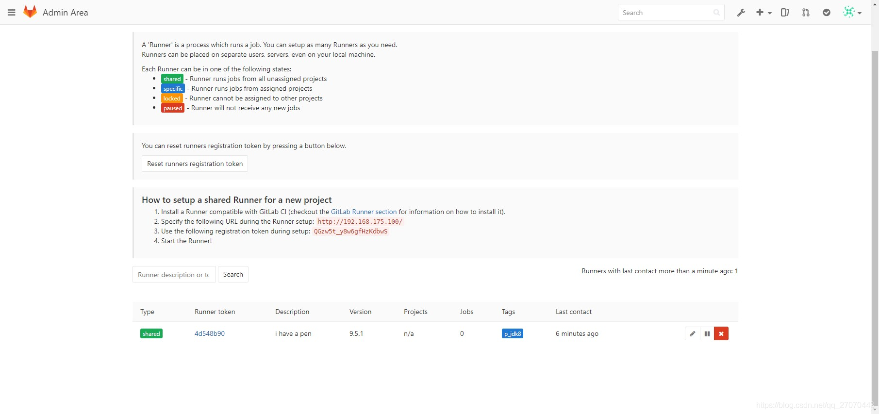Click the Admin Area title
Image resolution: width=879 pixels, height=414 pixels.
(x=66, y=13)
